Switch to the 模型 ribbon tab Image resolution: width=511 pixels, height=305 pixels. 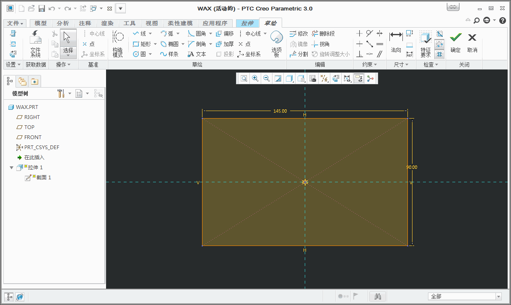(40, 23)
